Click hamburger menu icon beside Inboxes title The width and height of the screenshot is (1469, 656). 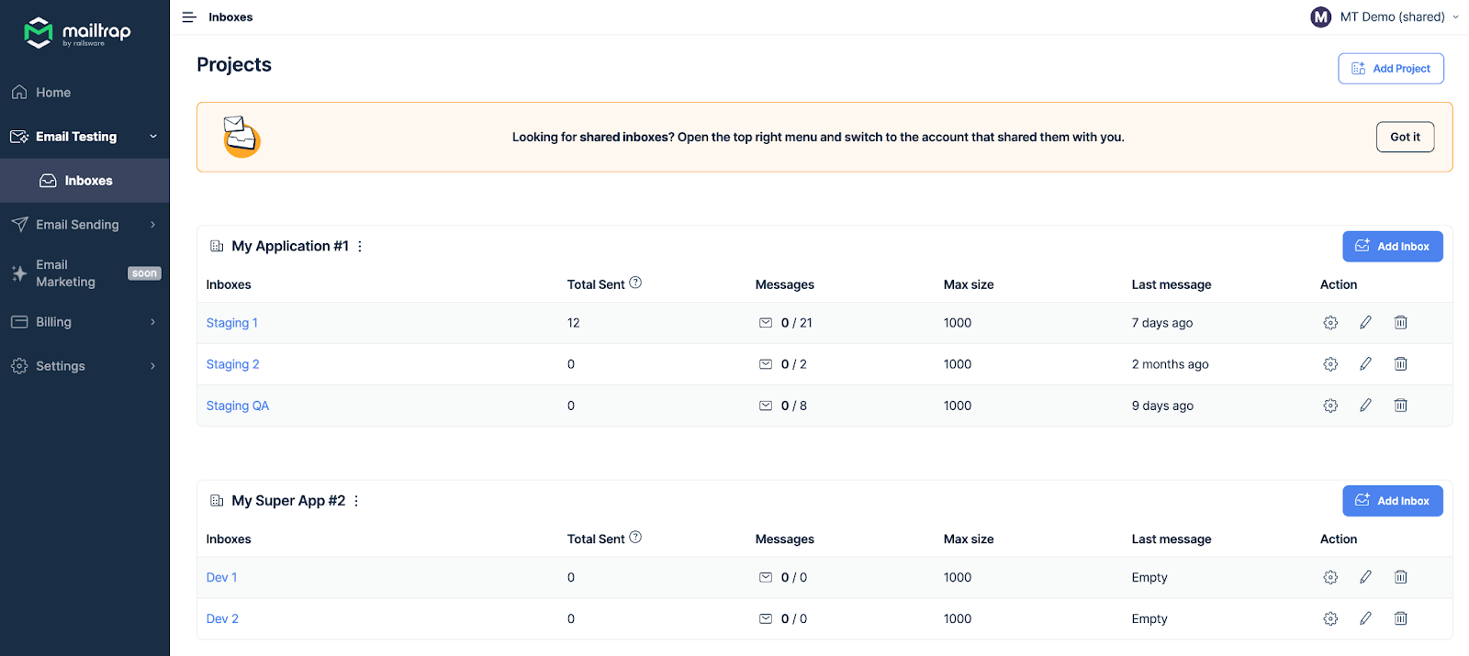click(x=189, y=17)
